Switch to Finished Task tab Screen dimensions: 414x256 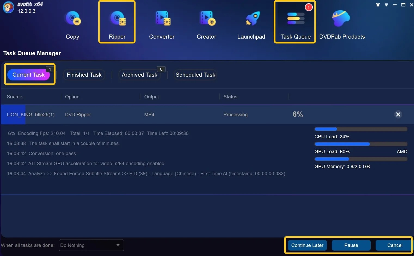pyautogui.click(x=84, y=75)
